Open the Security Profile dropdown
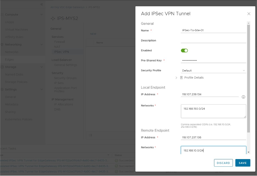The width and height of the screenshot is (257, 176). [x=213, y=71]
